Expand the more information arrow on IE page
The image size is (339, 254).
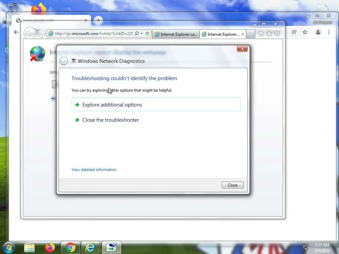(x=53, y=99)
